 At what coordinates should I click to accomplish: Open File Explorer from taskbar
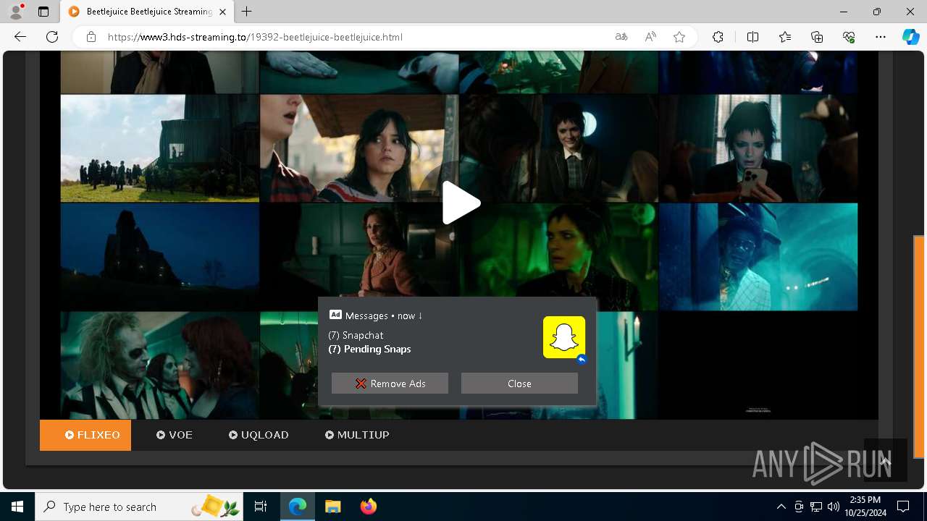click(332, 507)
